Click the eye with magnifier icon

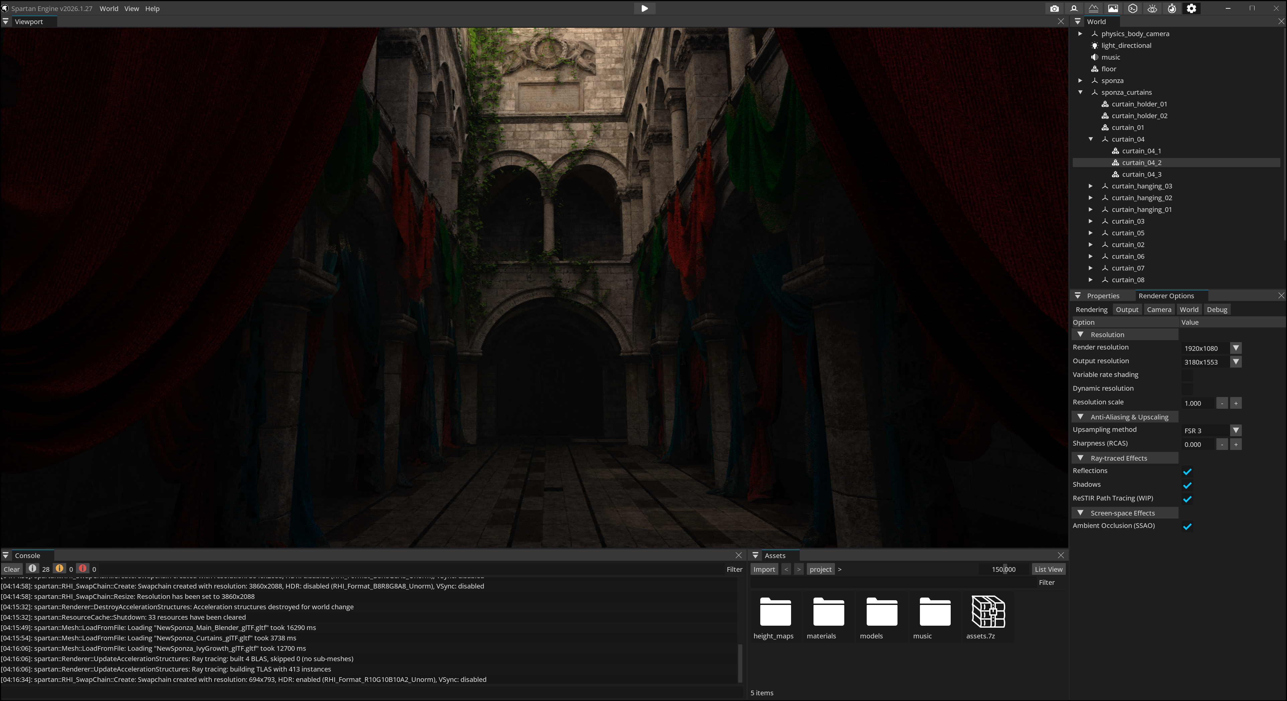[x=1152, y=8]
